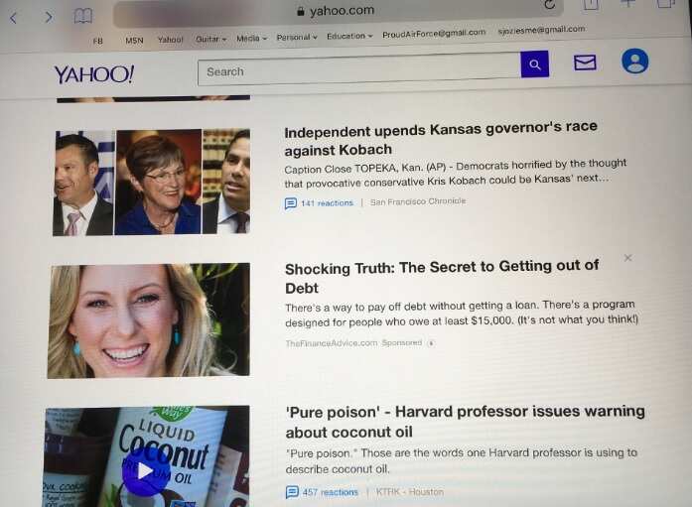Click the Yahoo! logo
Screen dimensions: 692x507
(93, 74)
